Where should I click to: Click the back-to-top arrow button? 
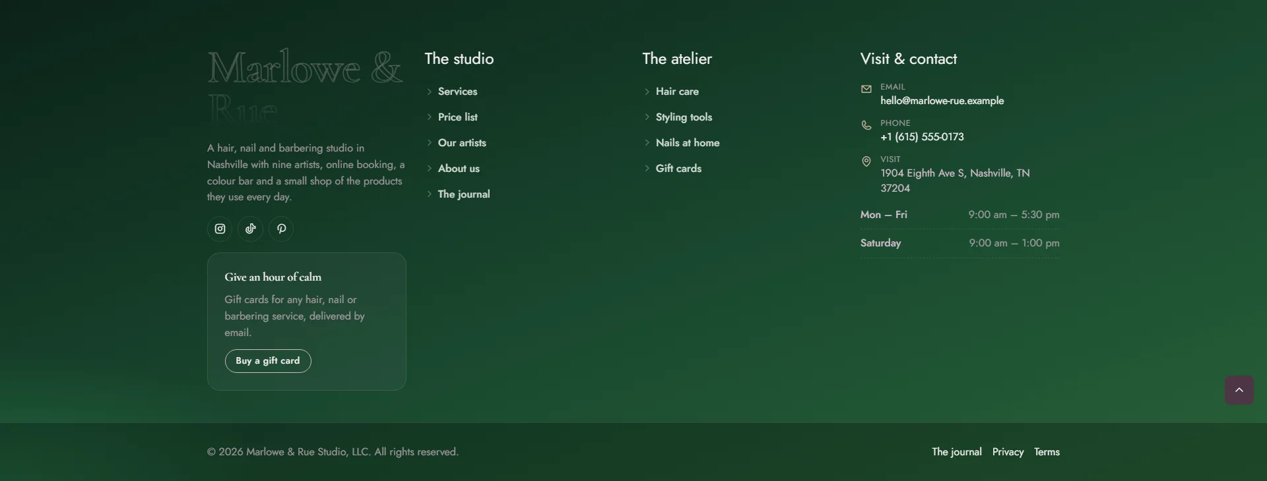[x=1239, y=390]
